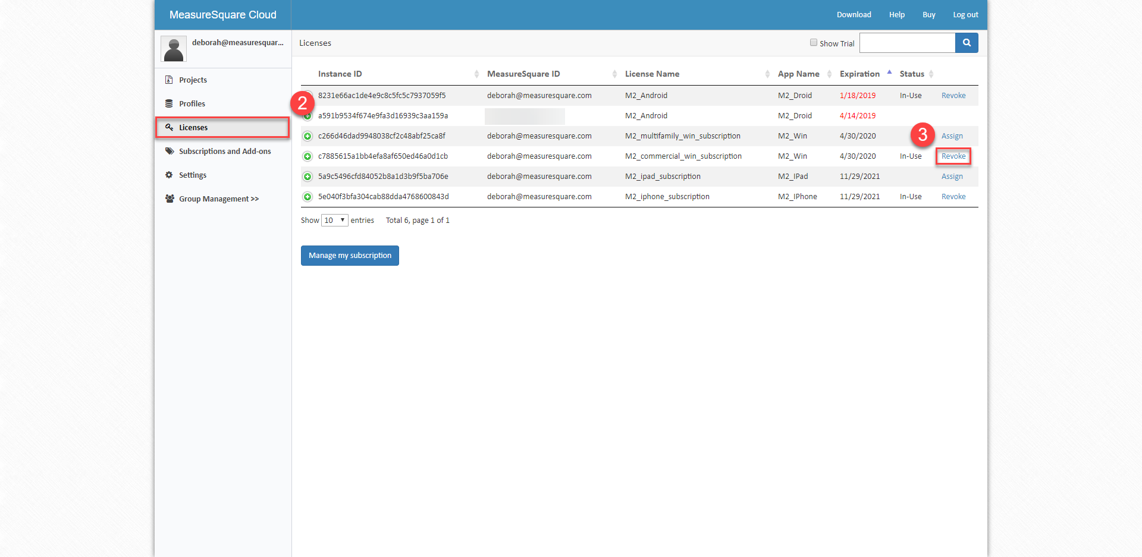Sort by Instance ID using its sort arrows
The height and width of the screenshot is (557, 1142).
coord(476,74)
